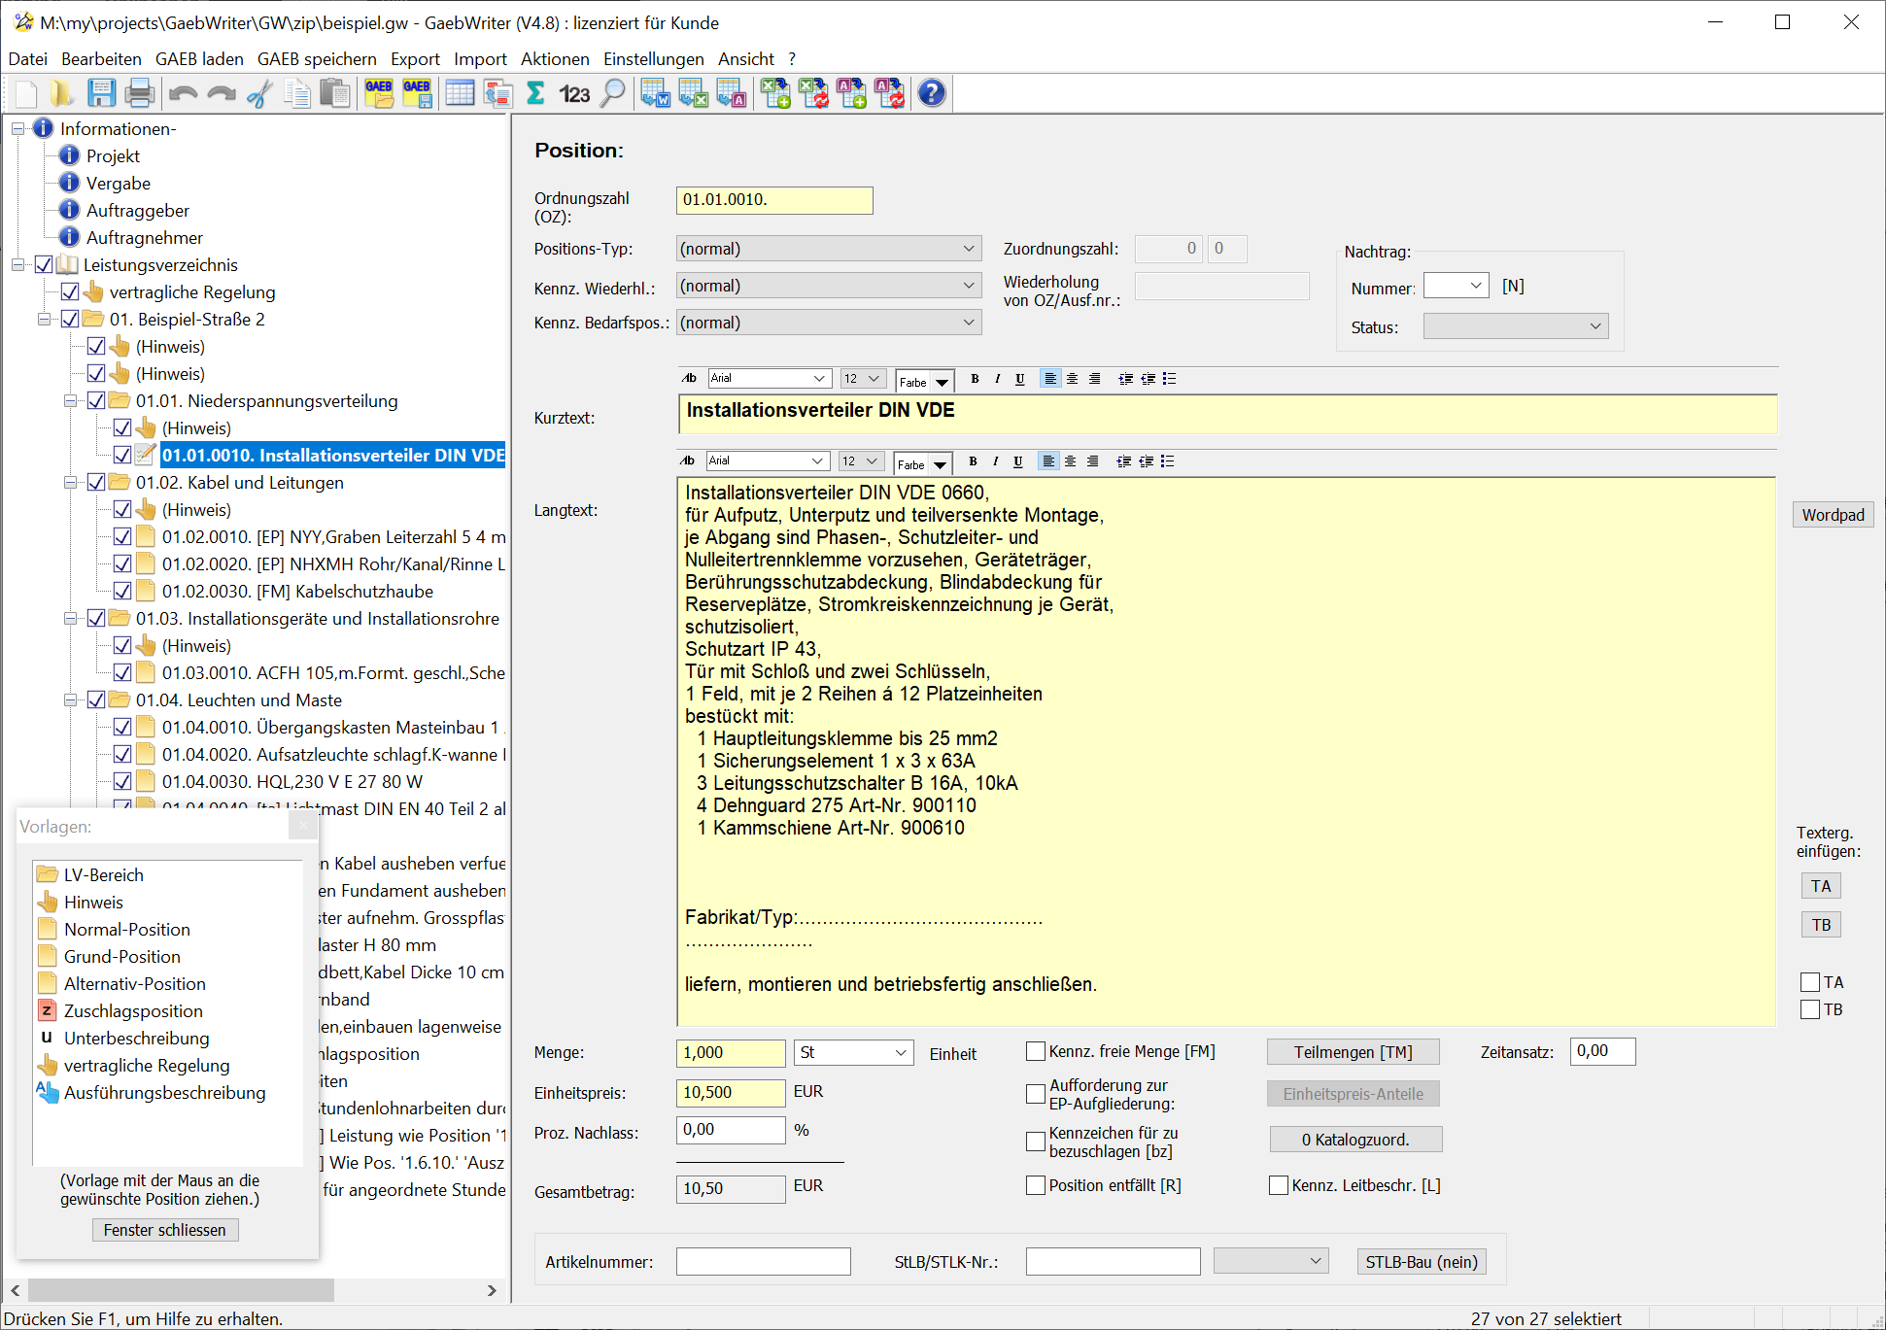Import new from Excel with green plus icon
Viewport: 1886px width, 1330px height.
tap(775, 93)
